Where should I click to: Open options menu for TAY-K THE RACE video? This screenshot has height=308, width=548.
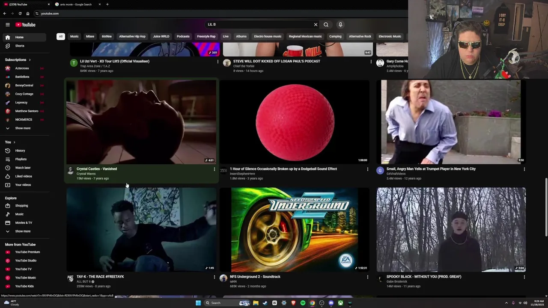pos(214,277)
